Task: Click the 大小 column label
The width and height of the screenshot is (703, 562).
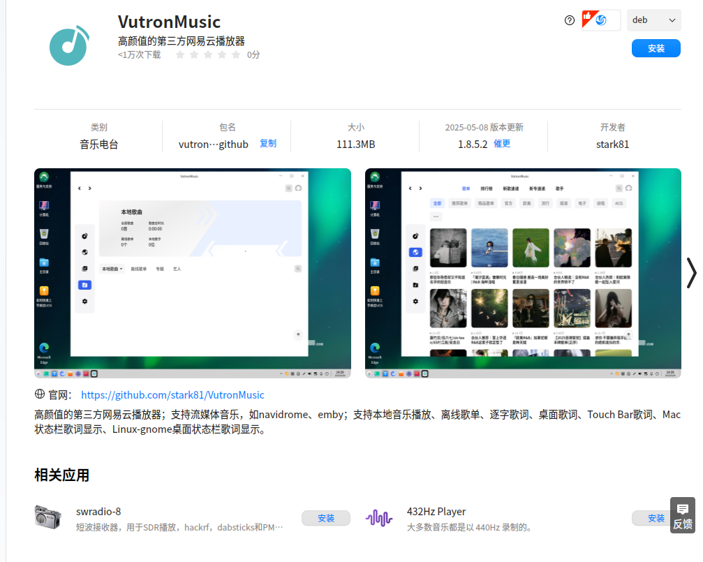Action: tap(356, 127)
